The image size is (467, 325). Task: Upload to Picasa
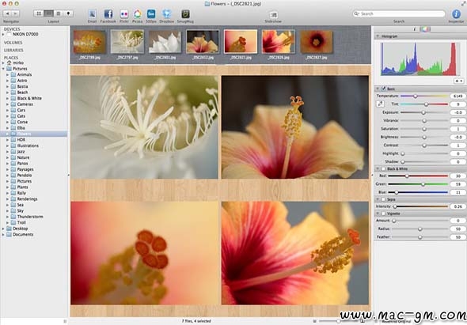137,14
